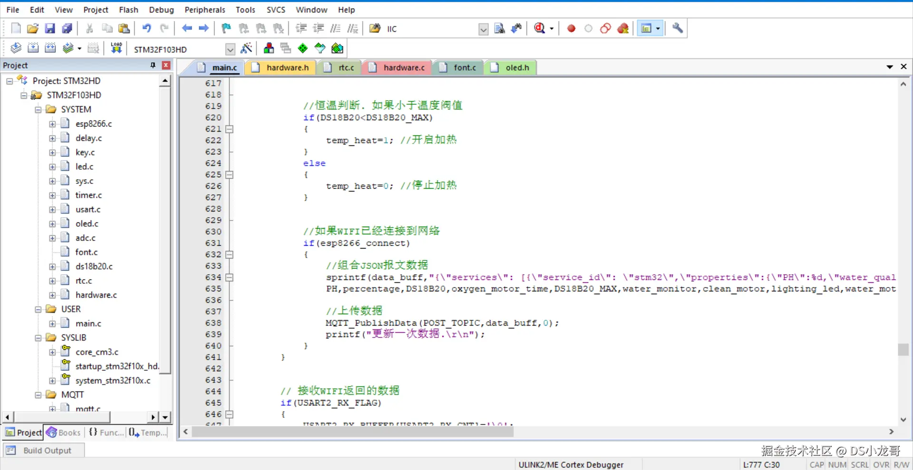913x470 pixels.
Task: Rebuild all target files
Action: [50, 48]
